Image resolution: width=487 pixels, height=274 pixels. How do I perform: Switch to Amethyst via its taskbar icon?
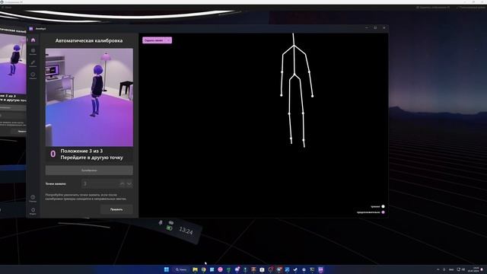pyautogui.click(x=320, y=269)
